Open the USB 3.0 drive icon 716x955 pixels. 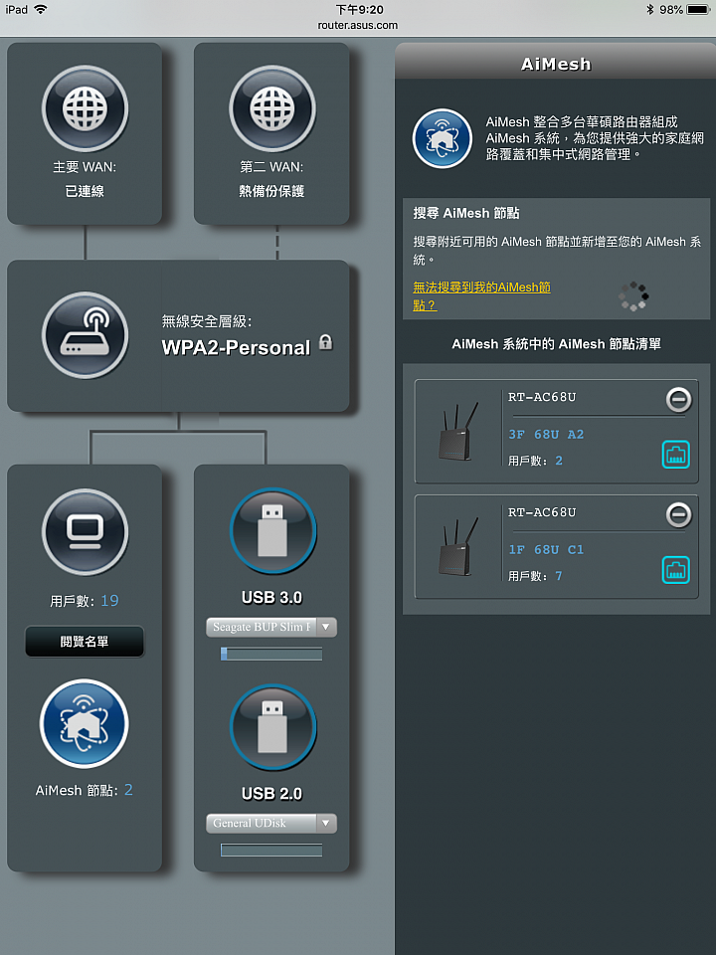(x=272, y=531)
